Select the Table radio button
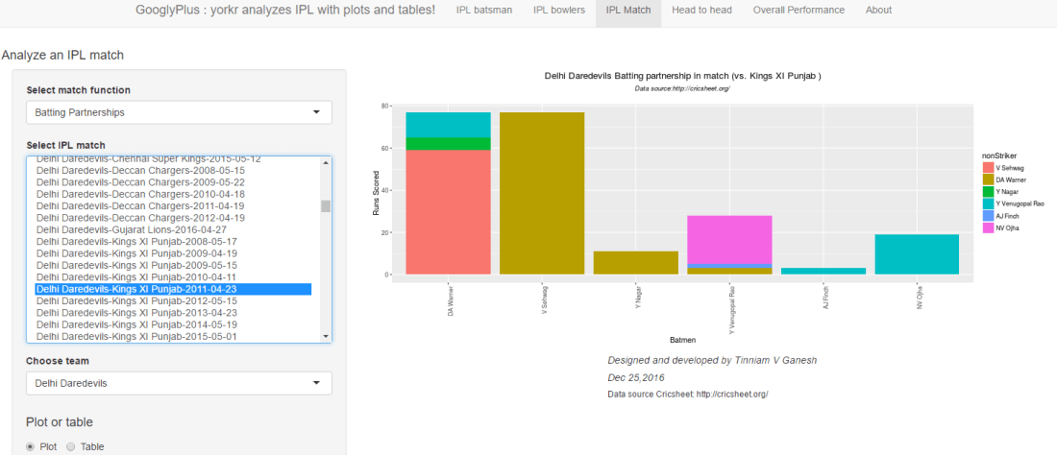Screen dimensions: 1057x455 point(71,446)
